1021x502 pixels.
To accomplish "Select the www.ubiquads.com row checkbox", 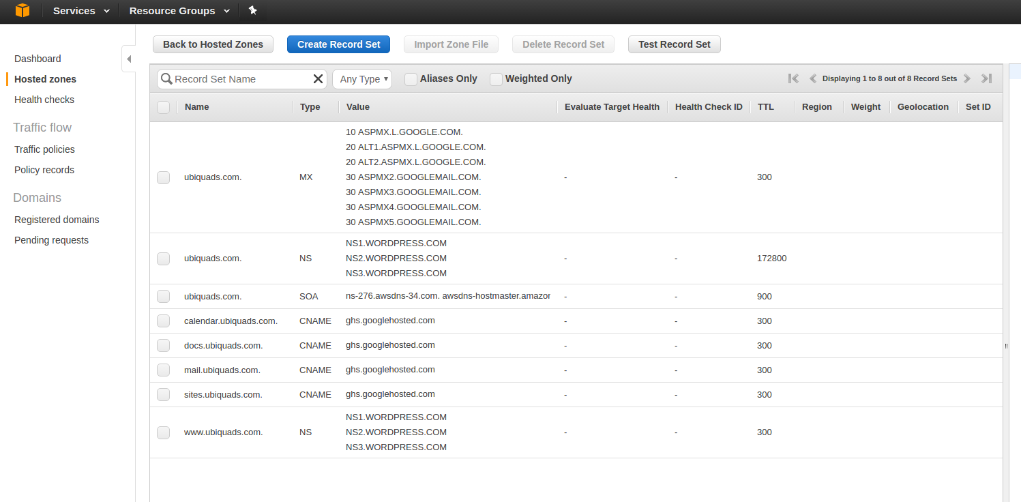I will [163, 432].
